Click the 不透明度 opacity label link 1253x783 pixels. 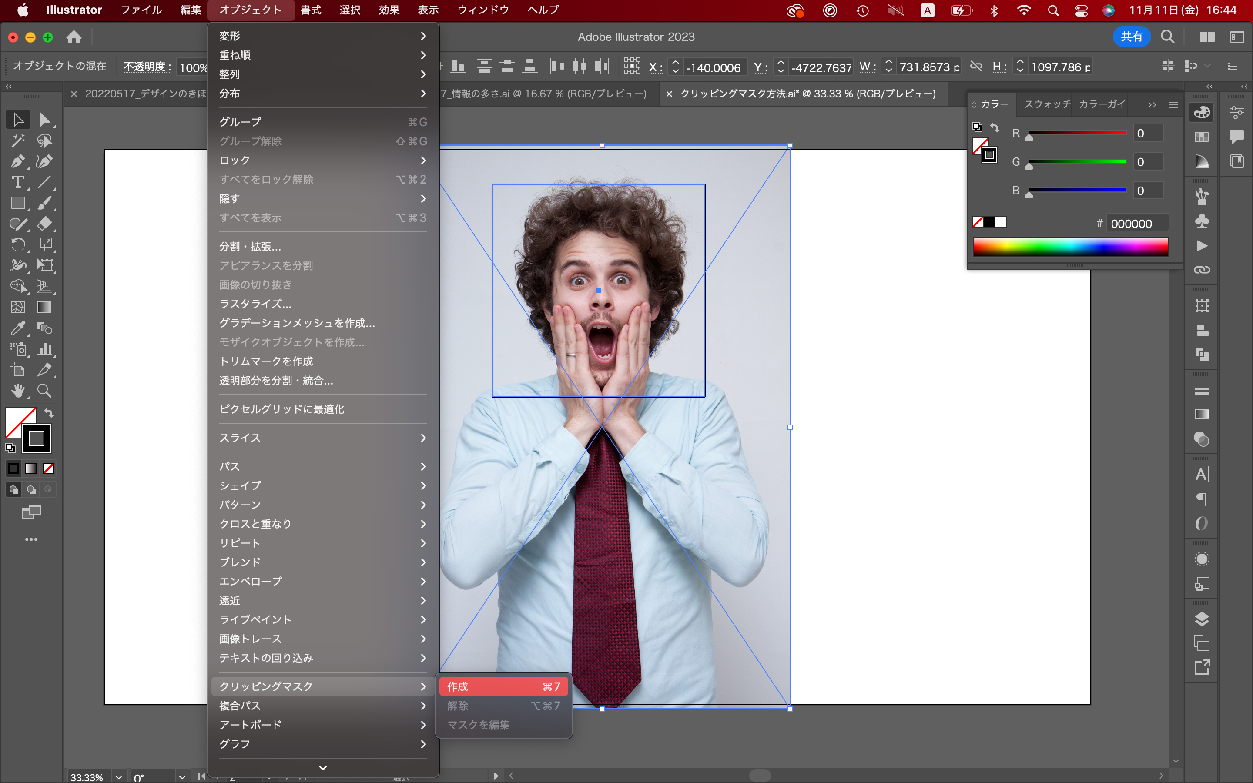[147, 67]
